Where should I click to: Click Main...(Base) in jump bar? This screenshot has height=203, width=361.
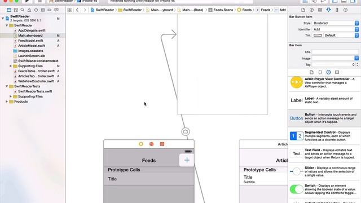(190, 10)
